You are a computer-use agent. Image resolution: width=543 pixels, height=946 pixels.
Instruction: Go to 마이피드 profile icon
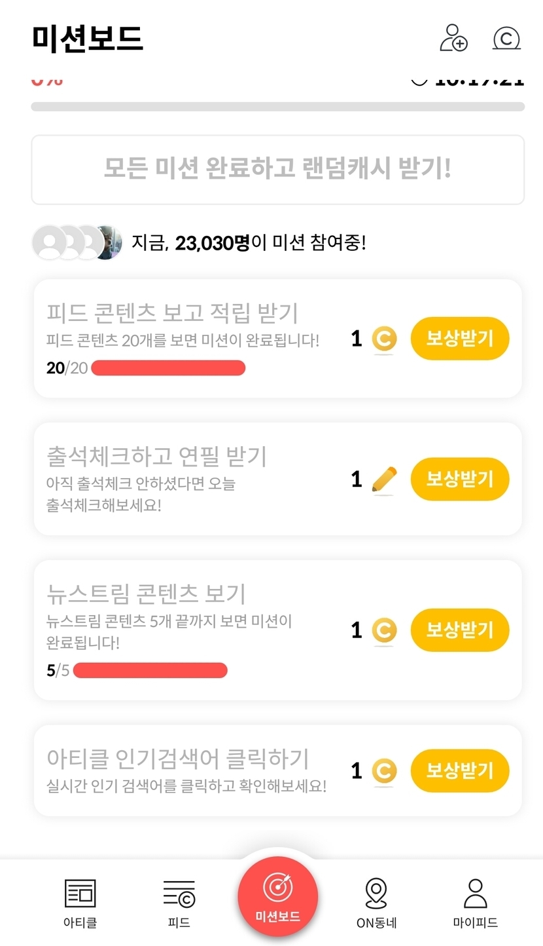coord(475,894)
